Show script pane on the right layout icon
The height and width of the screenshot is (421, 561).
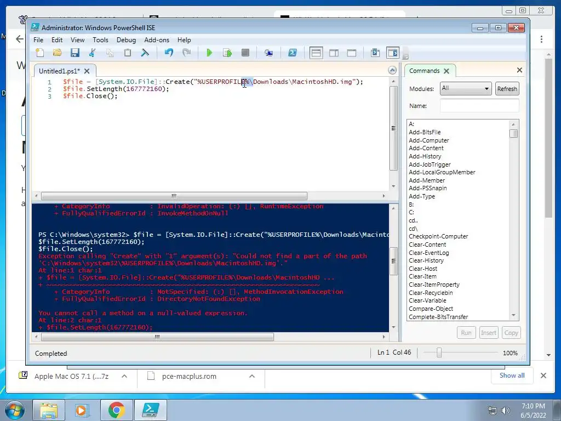(x=334, y=53)
